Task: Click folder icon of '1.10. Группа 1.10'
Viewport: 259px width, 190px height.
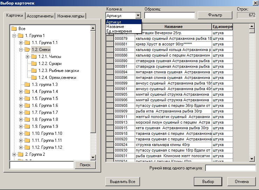Action: click(27, 133)
